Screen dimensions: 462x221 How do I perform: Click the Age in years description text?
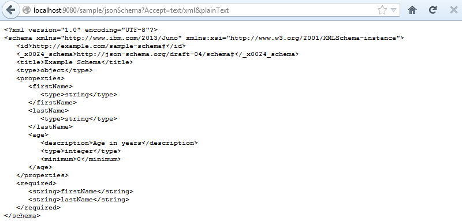(x=117, y=143)
